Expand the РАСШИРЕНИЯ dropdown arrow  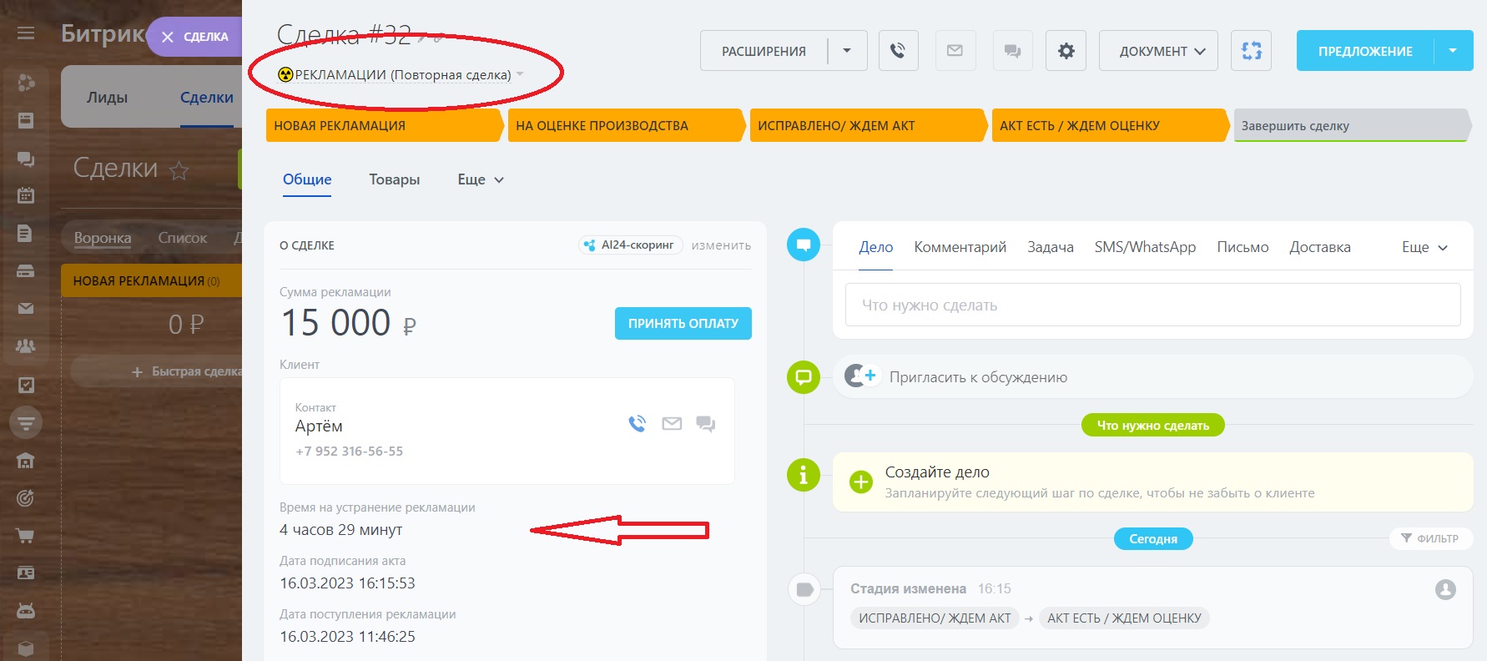[x=847, y=51]
